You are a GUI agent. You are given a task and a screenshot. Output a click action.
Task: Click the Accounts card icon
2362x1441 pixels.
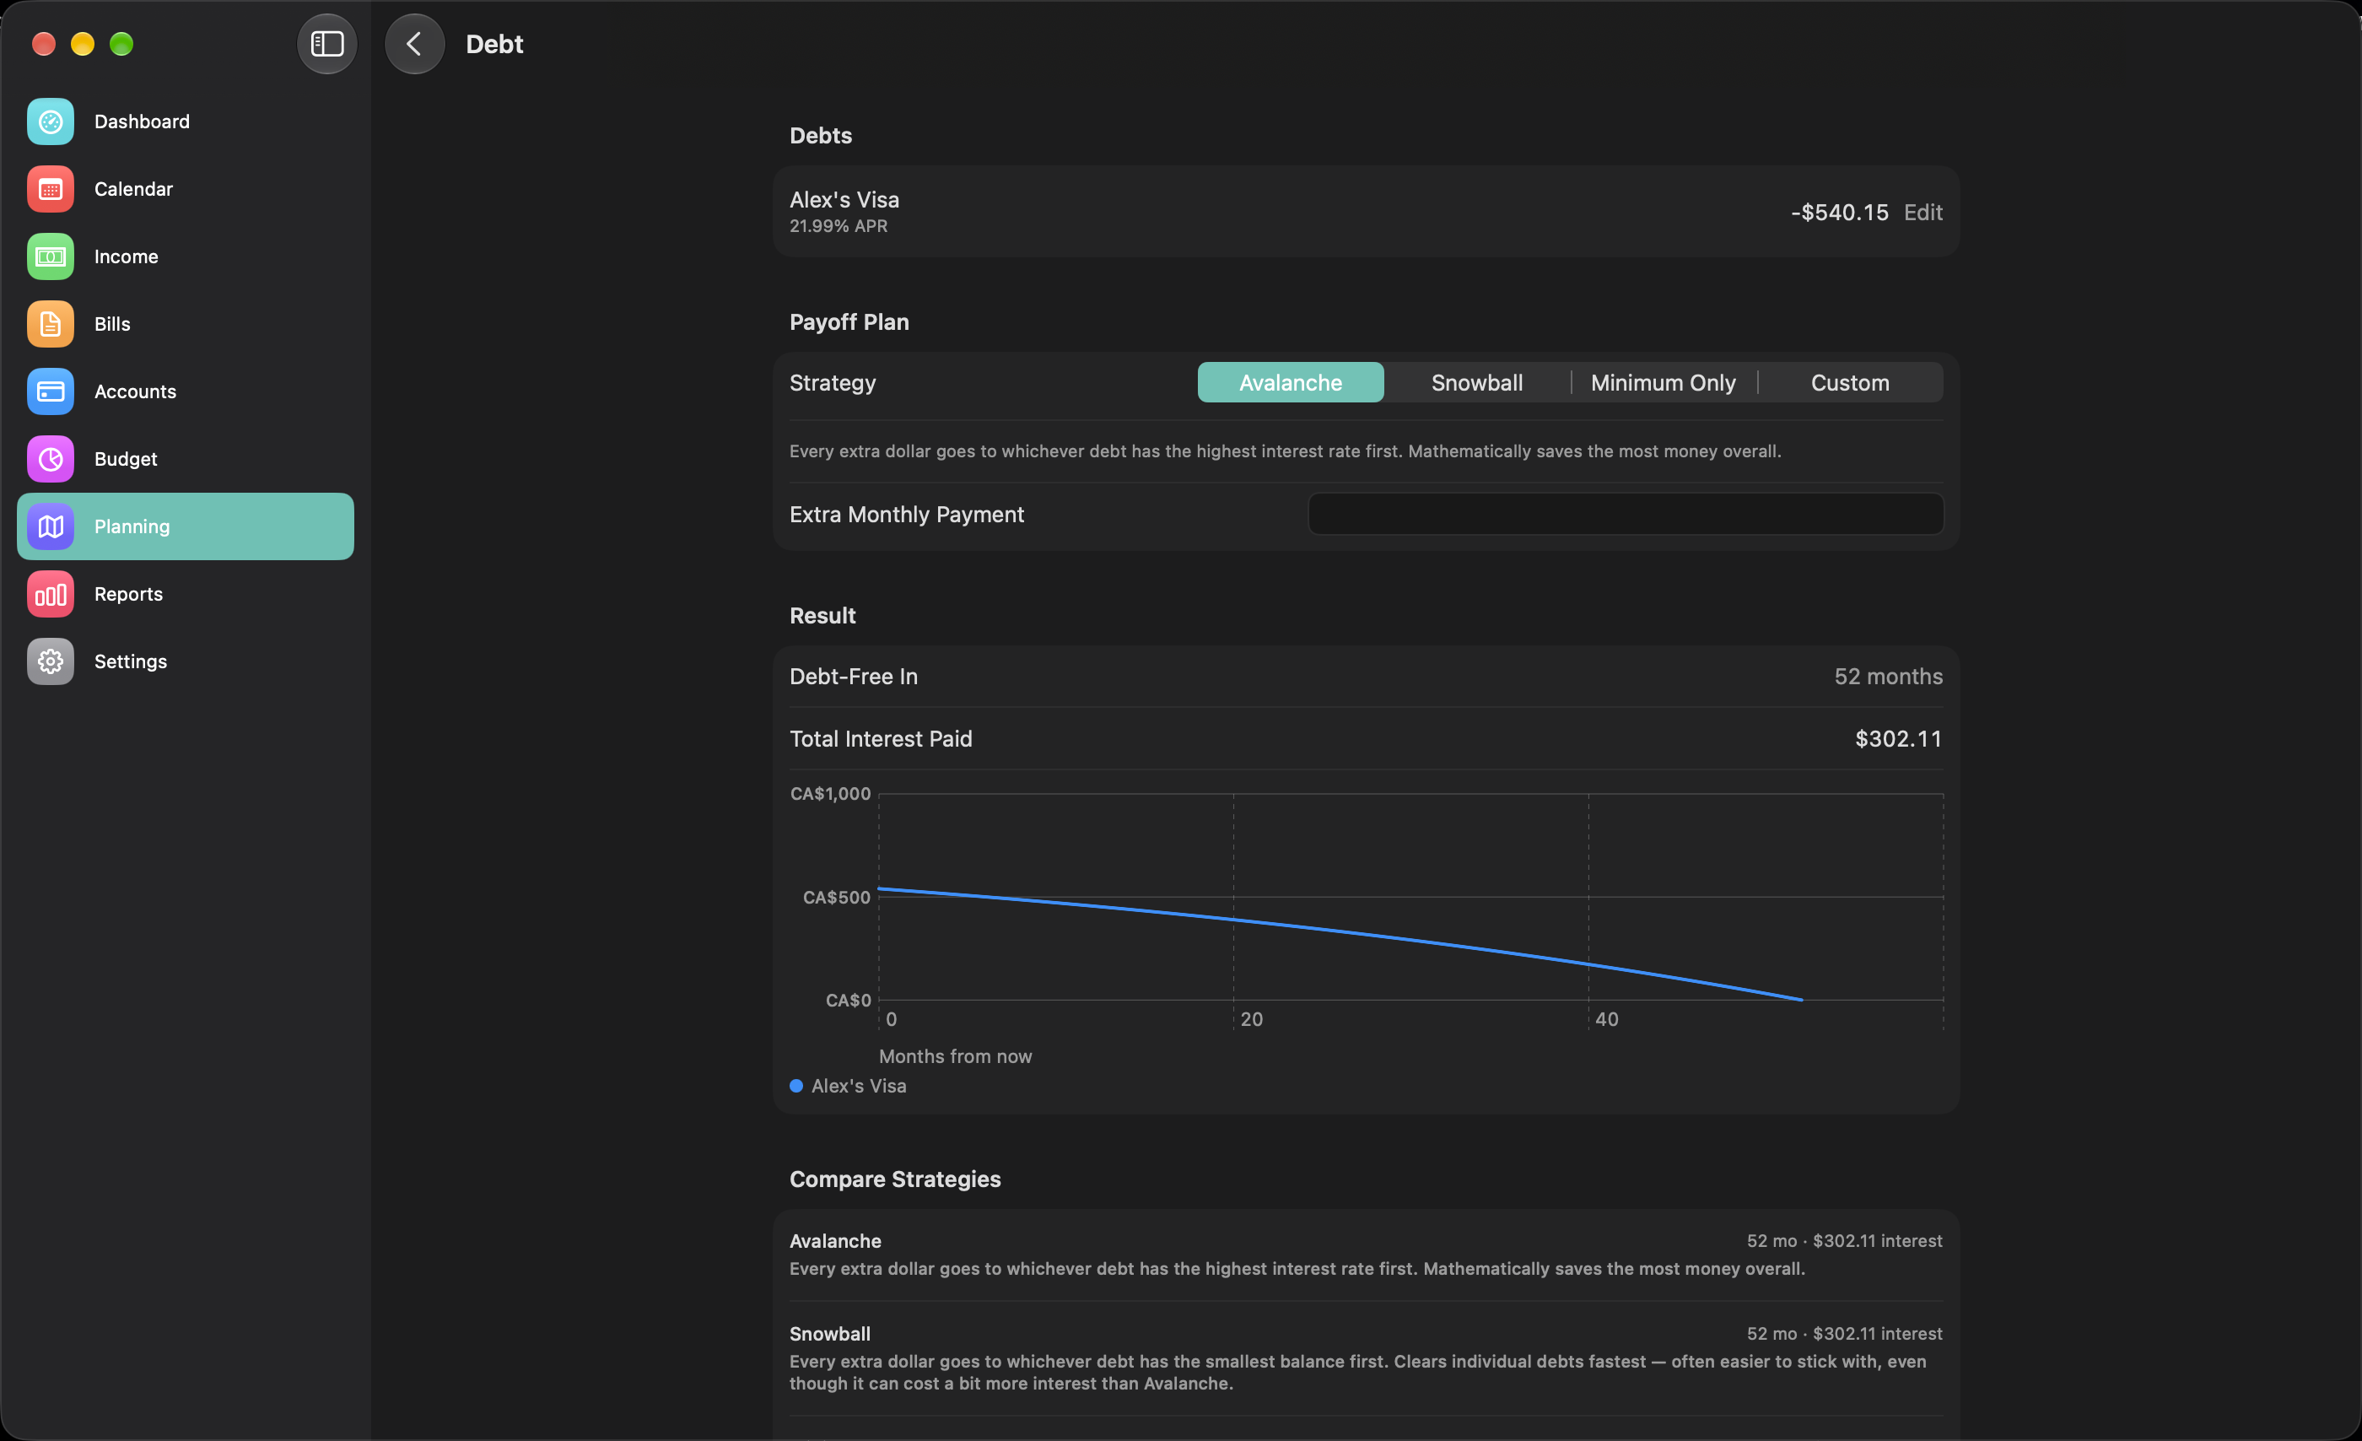coord(50,391)
